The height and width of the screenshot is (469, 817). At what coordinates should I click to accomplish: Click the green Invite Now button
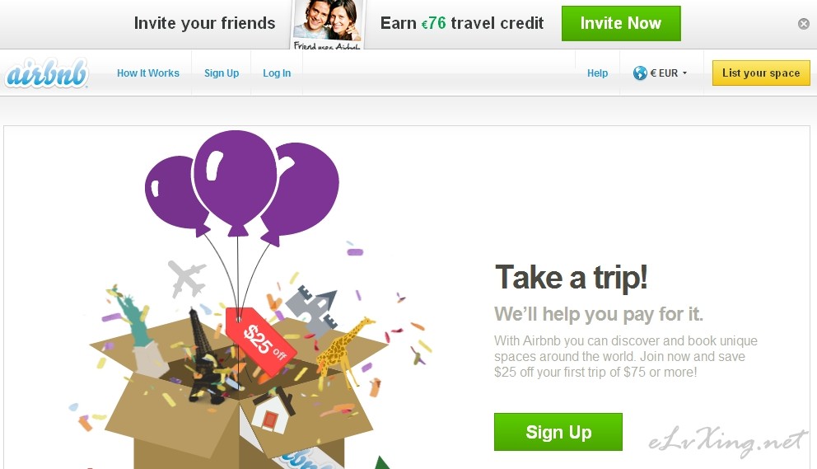coord(621,23)
